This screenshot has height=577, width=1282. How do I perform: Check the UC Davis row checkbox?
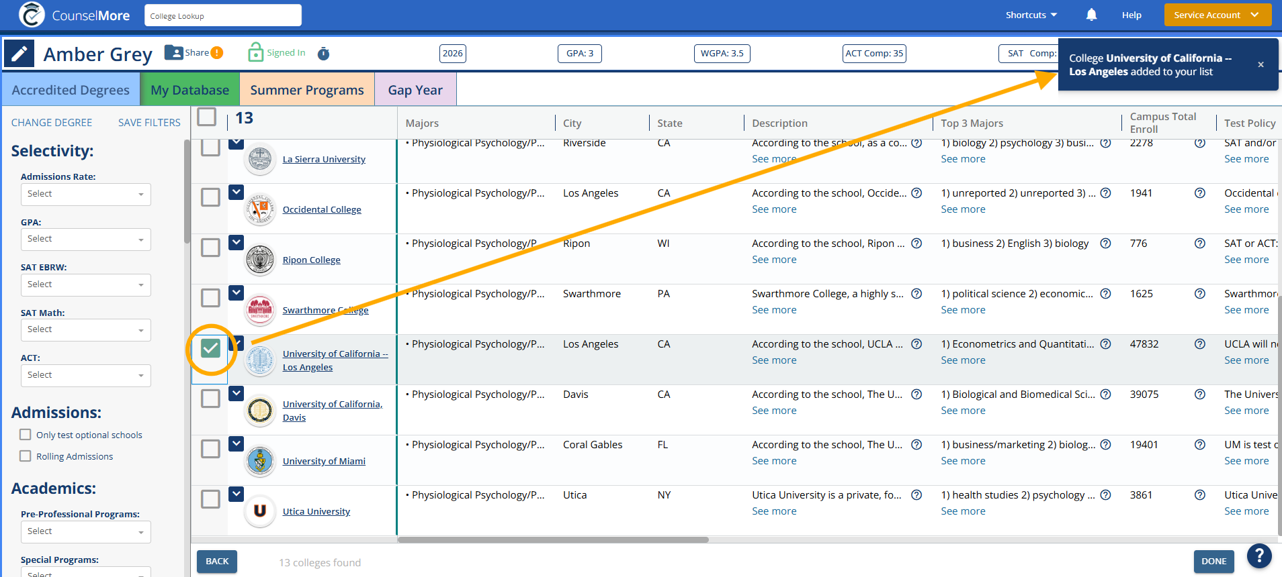(x=210, y=399)
